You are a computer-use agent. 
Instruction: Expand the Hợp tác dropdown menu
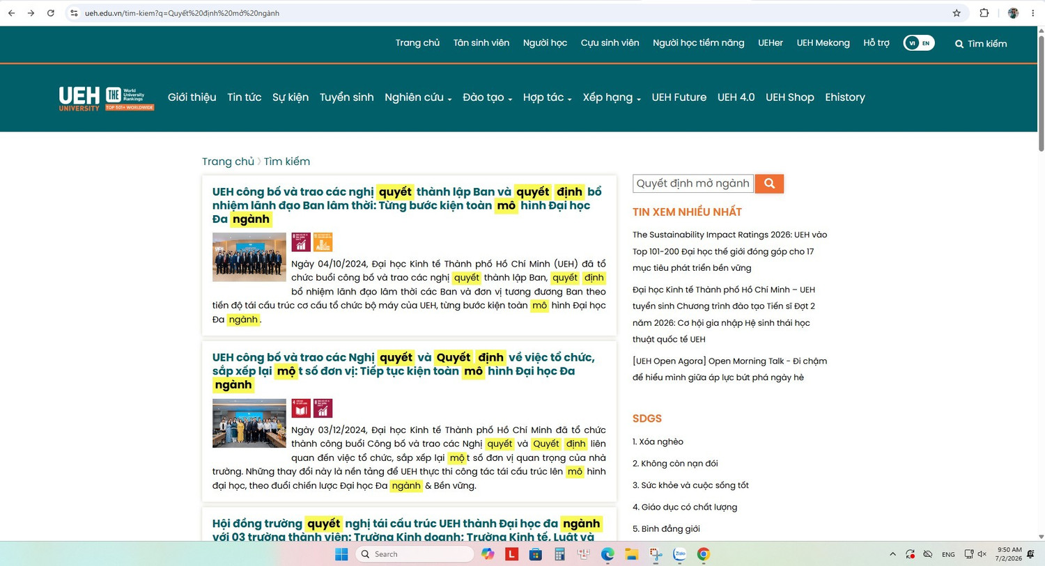coord(548,97)
